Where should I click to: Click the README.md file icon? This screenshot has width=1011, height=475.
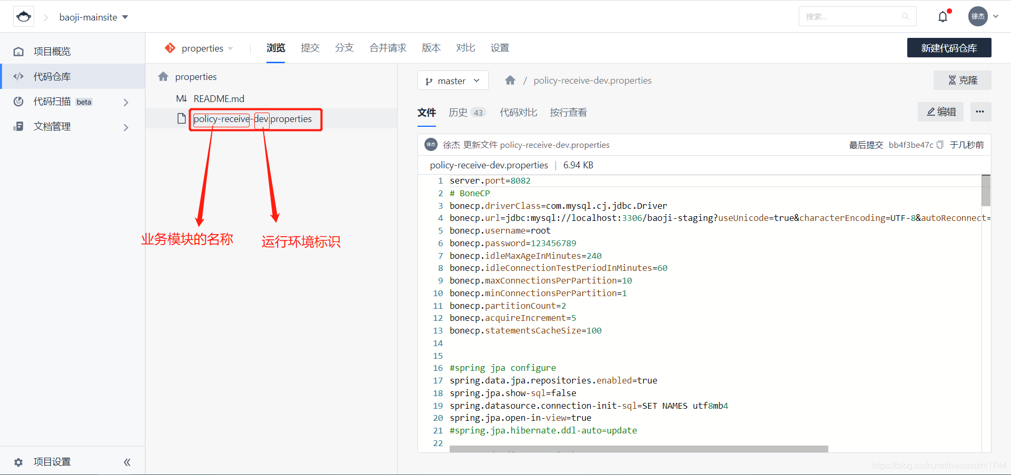point(182,98)
